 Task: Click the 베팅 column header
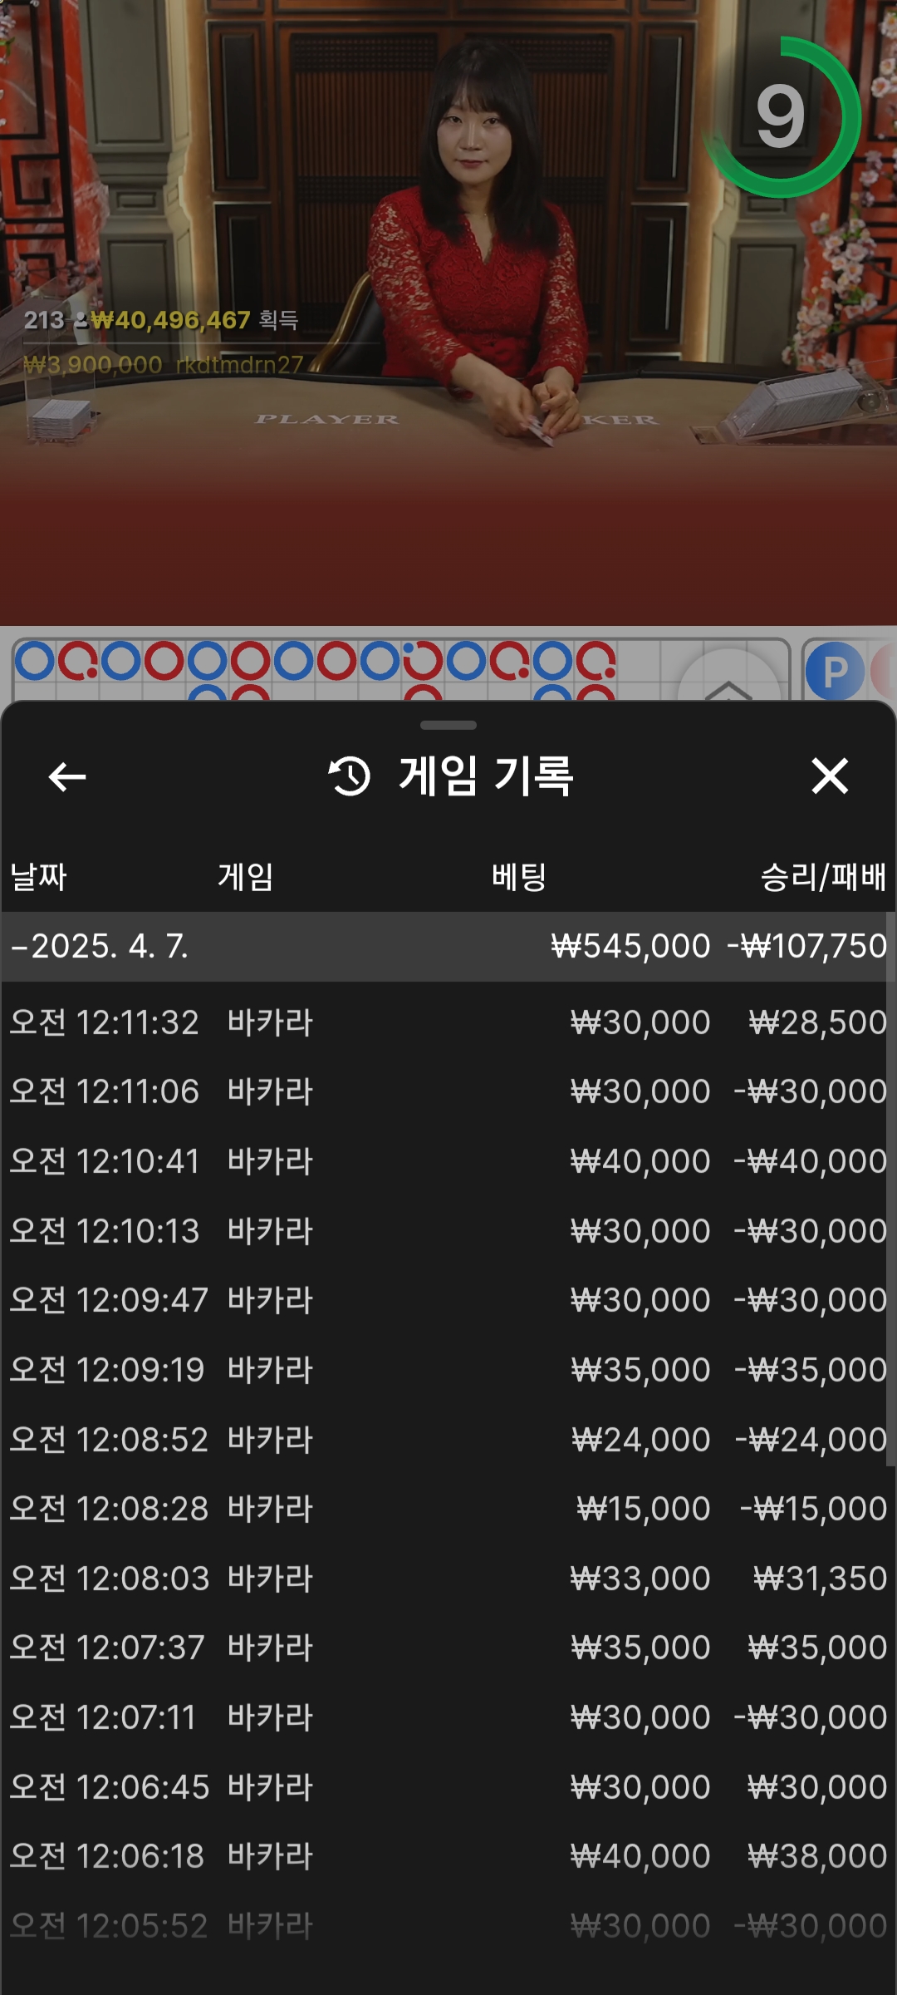(519, 877)
